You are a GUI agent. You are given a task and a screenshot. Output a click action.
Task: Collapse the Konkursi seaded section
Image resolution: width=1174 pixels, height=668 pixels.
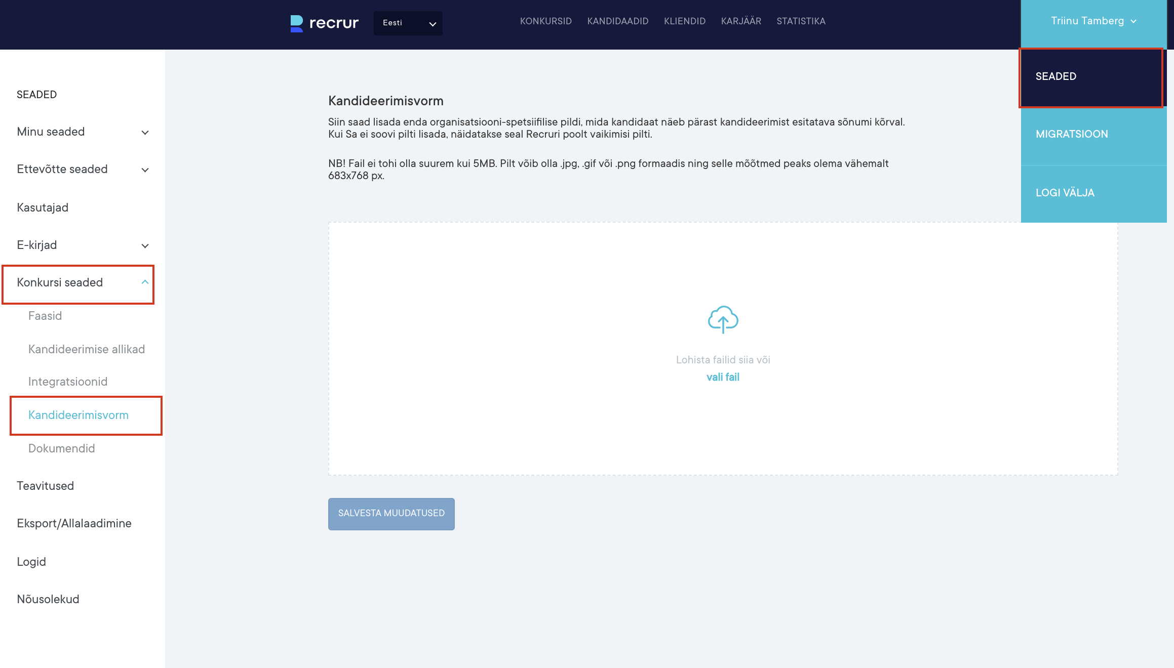(145, 282)
